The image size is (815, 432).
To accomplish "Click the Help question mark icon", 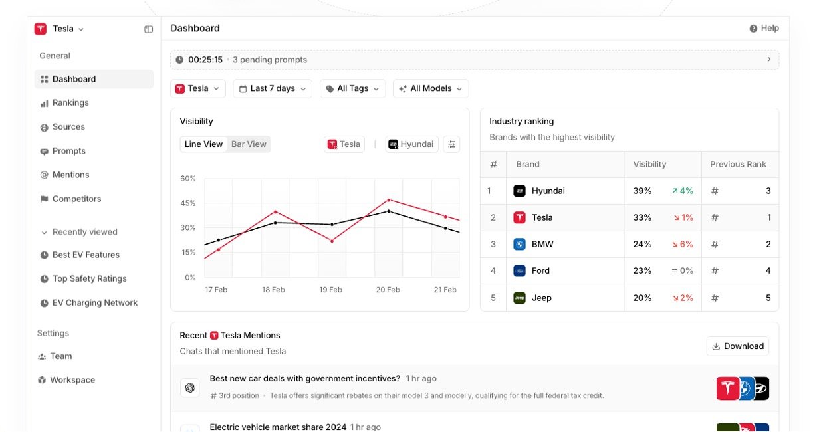I will point(753,29).
